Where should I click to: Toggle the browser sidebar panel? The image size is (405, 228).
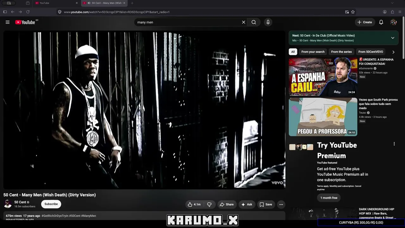coord(5,12)
